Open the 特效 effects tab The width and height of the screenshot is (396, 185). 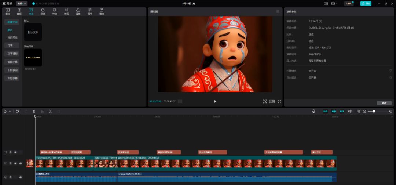(x=55, y=11)
